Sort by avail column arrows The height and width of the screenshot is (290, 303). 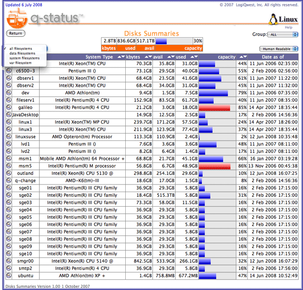(x=171, y=57)
